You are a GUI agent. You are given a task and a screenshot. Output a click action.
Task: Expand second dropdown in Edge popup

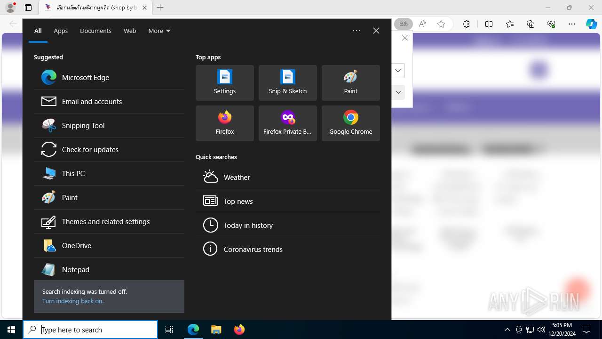coord(398,92)
